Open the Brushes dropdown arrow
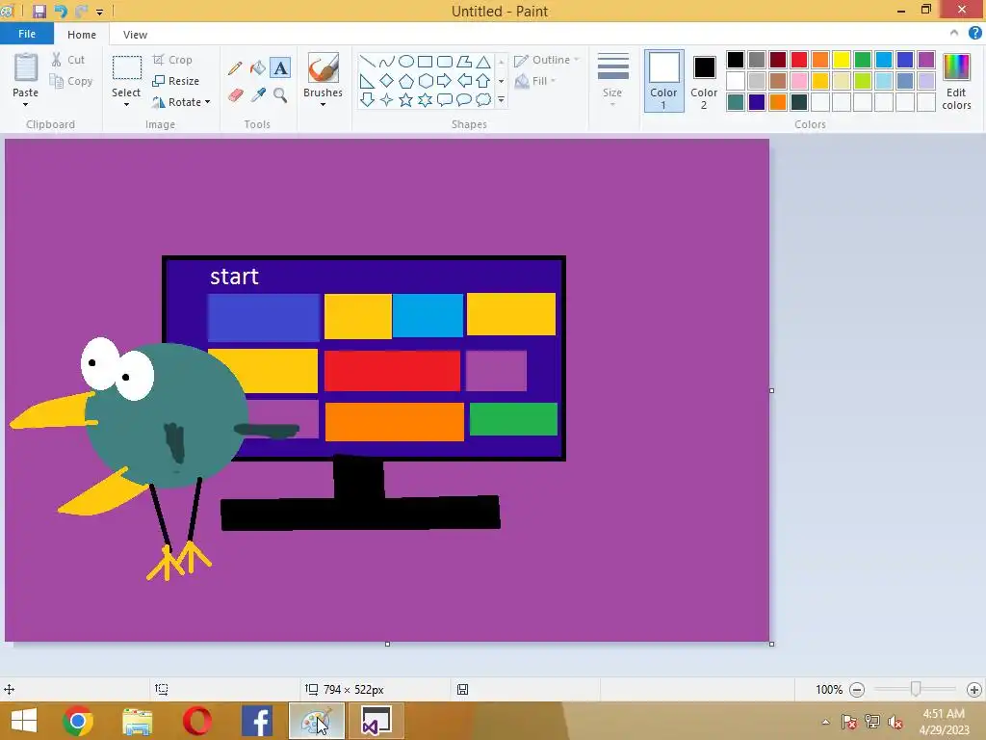 click(324, 104)
